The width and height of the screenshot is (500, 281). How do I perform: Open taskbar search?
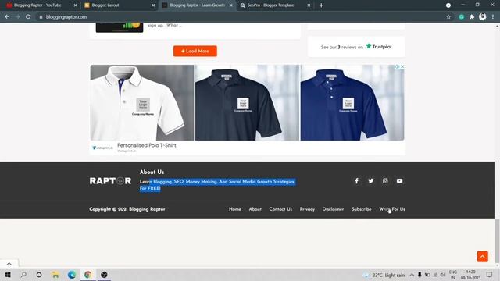23,275
